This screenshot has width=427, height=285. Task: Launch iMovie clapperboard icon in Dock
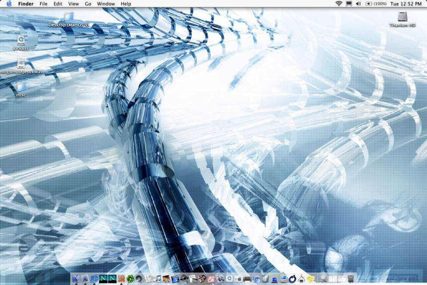[x=175, y=279]
